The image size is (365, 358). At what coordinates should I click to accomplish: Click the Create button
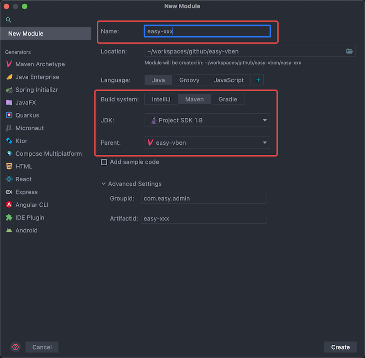point(340,347)
